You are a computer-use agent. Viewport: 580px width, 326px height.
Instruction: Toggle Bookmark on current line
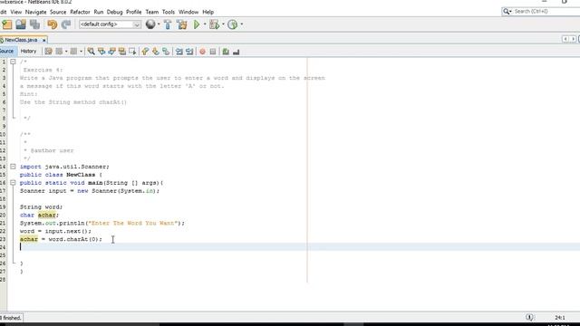pyautogui.click(x=166, y=52)
